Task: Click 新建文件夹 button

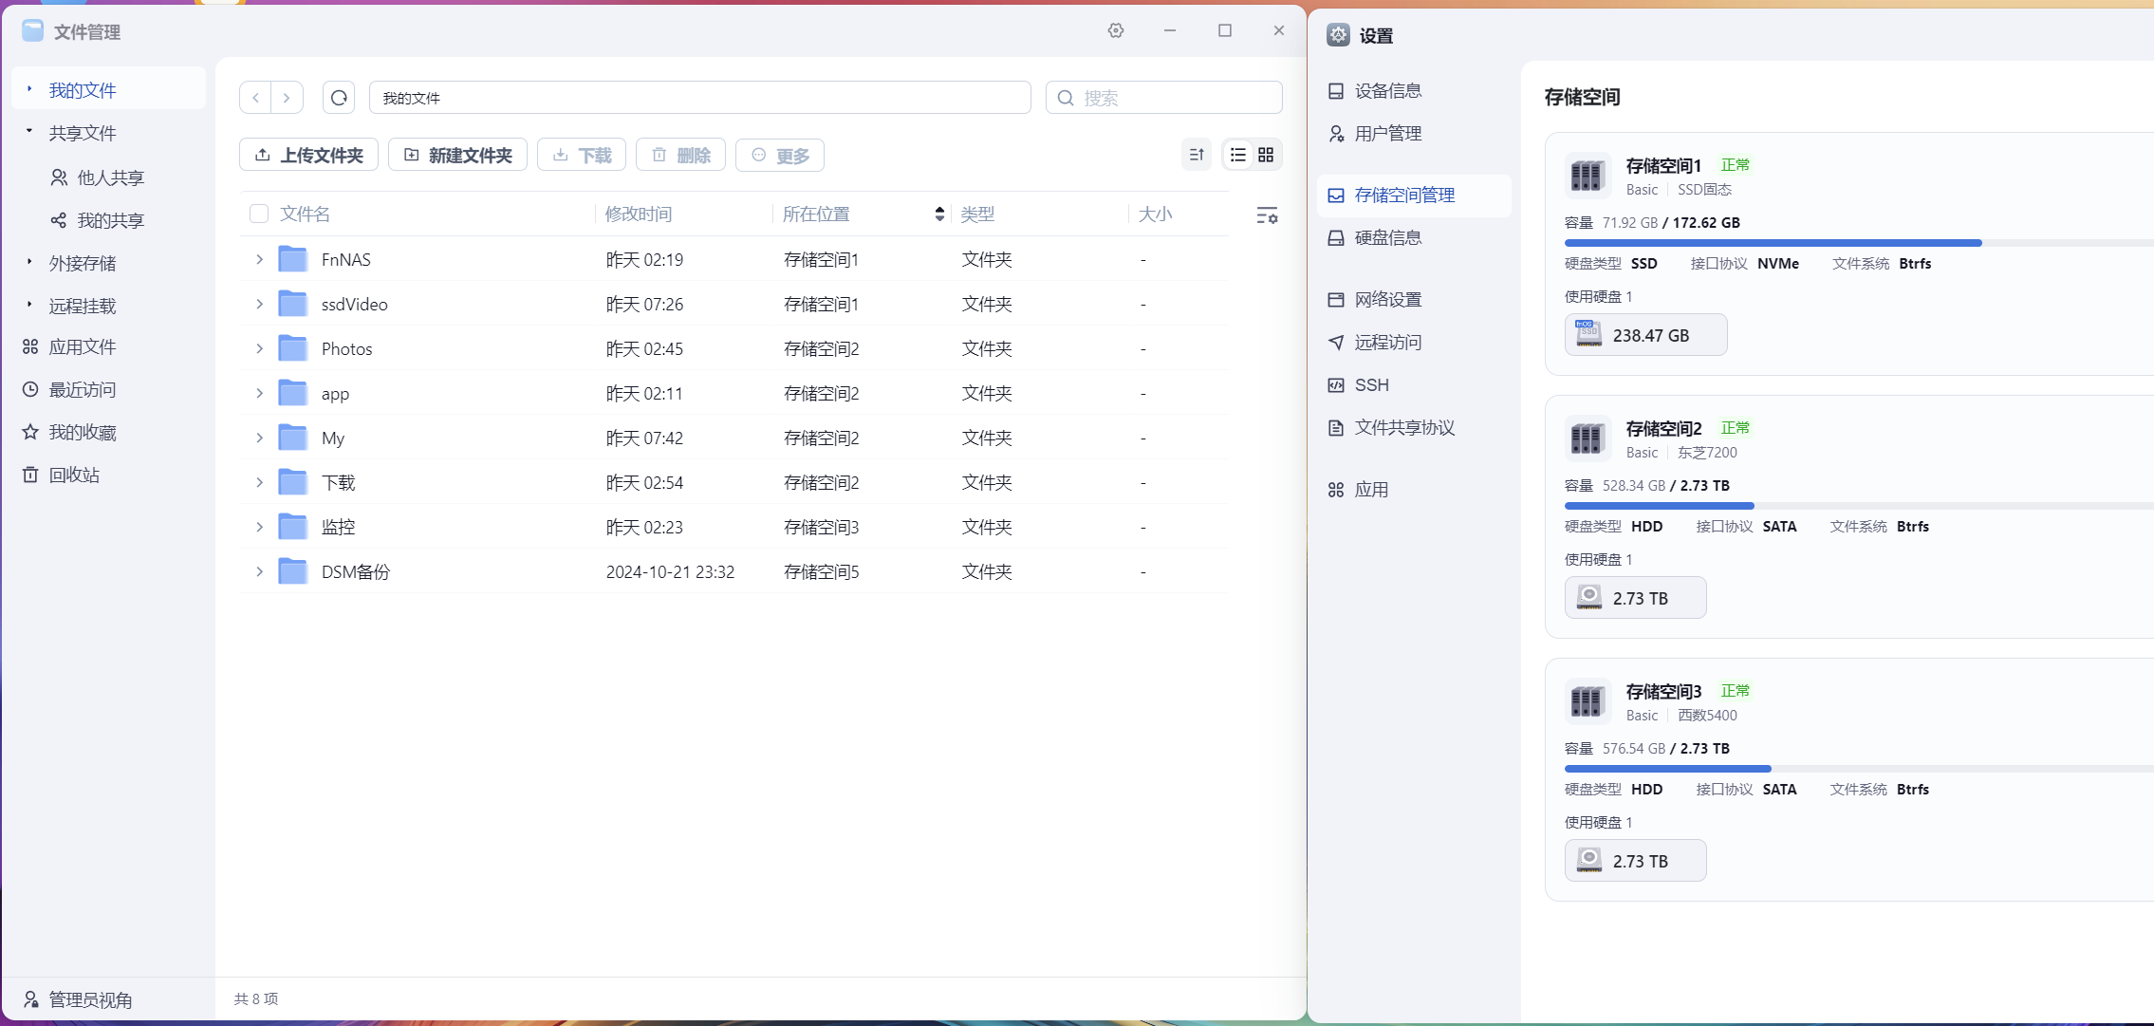Action: (457, 155)
